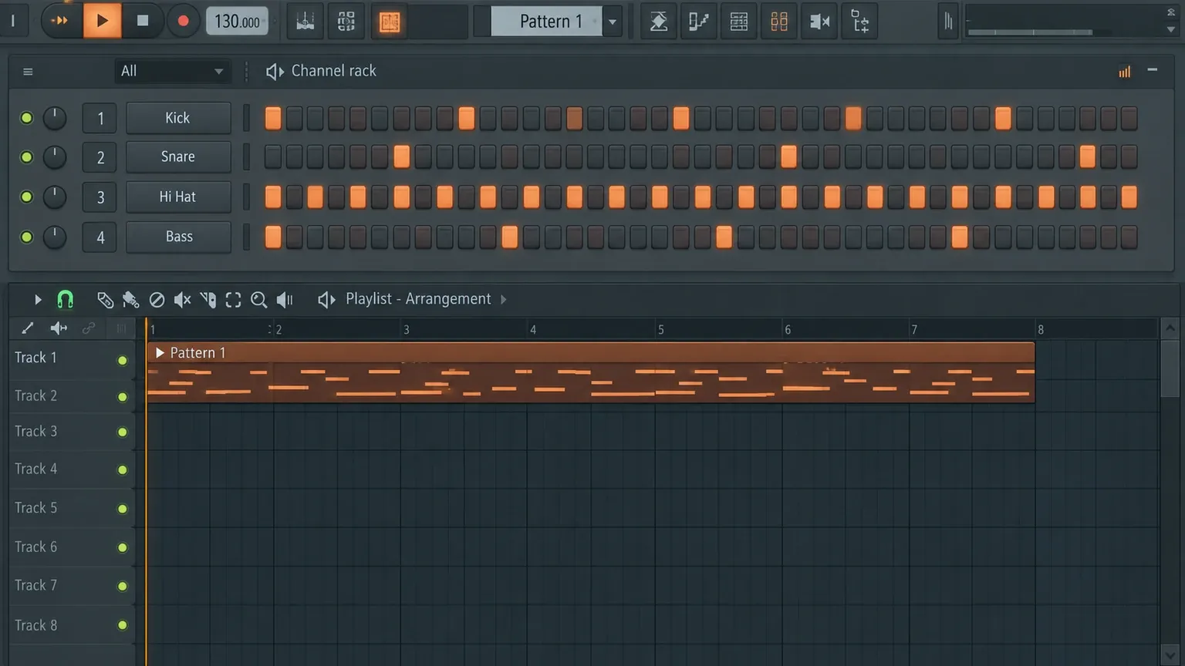Image resolution: width=1185 pixels, height=666 pixels.
Task: Click the Pattern 1 clip triangle in playlist
Action: pos(160,353)
